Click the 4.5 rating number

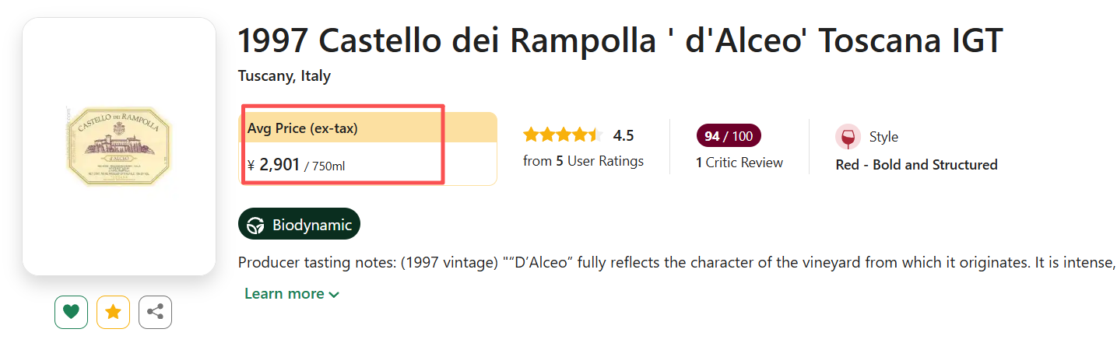coord(623,135)
